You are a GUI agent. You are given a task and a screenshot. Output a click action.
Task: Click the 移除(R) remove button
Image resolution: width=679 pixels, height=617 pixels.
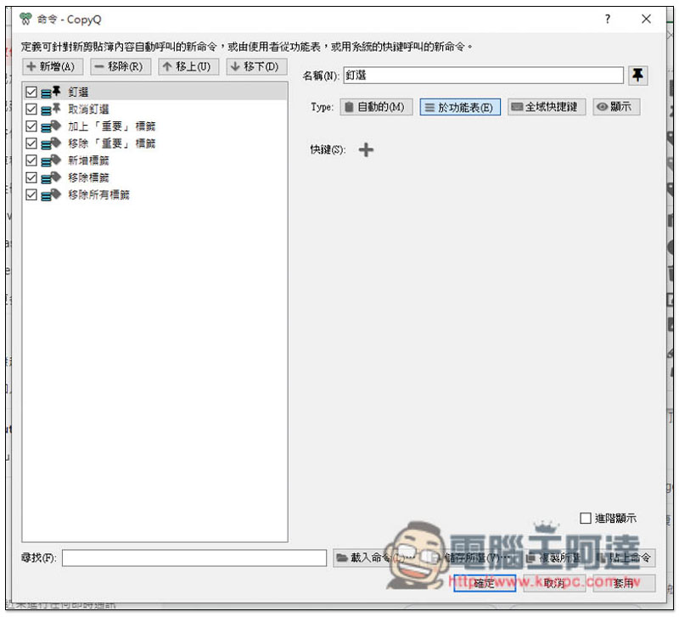point(121,67)
